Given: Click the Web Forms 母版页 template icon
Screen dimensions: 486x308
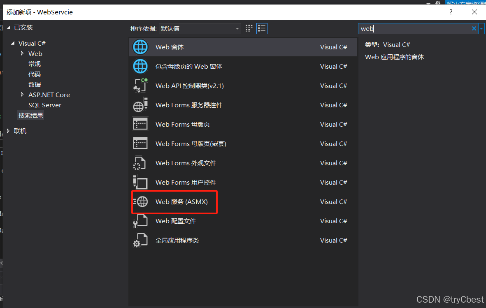Looking at the screenshot, I should pyautogui.click(x=140, y=124).
